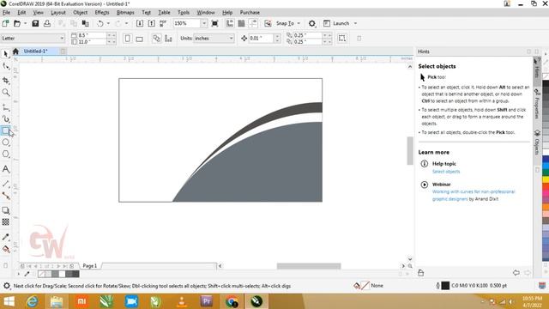Screen dimensions: 549x309
Task: Select the Drop Shadow tool
Action: [6, 210]
